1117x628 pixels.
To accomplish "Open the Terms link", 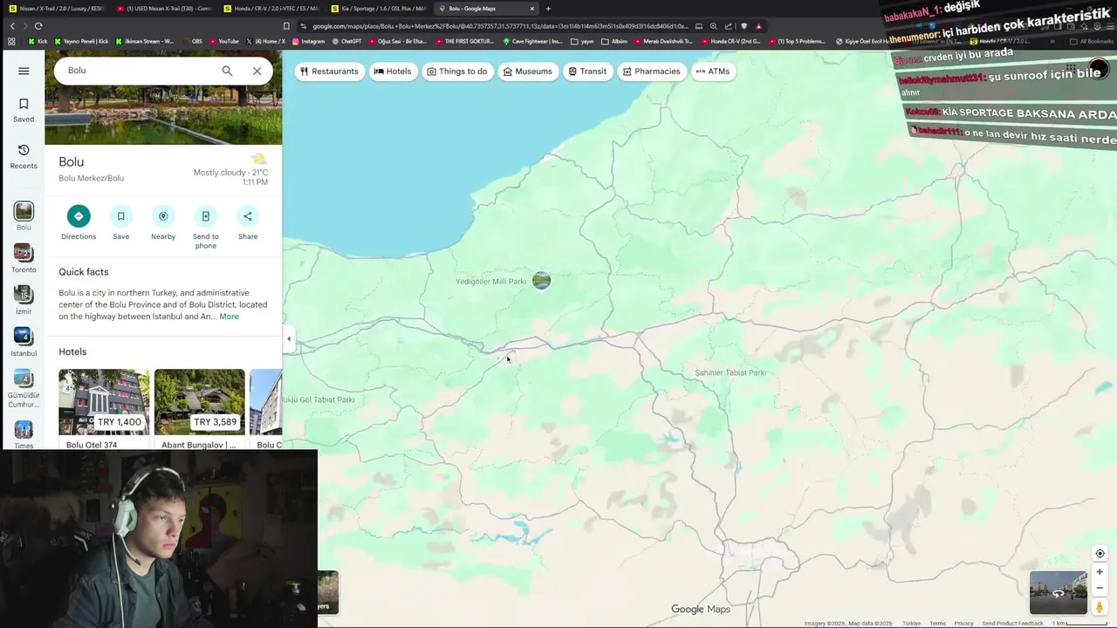I will (x=937, y=624).
